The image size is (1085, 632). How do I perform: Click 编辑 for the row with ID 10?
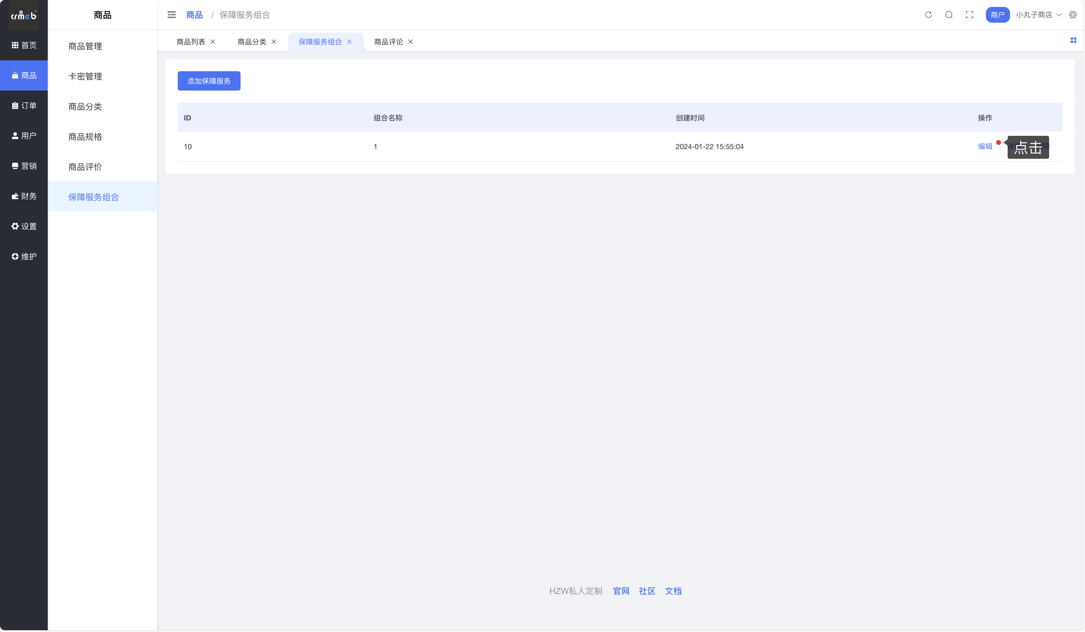click(x=985, y=146)
